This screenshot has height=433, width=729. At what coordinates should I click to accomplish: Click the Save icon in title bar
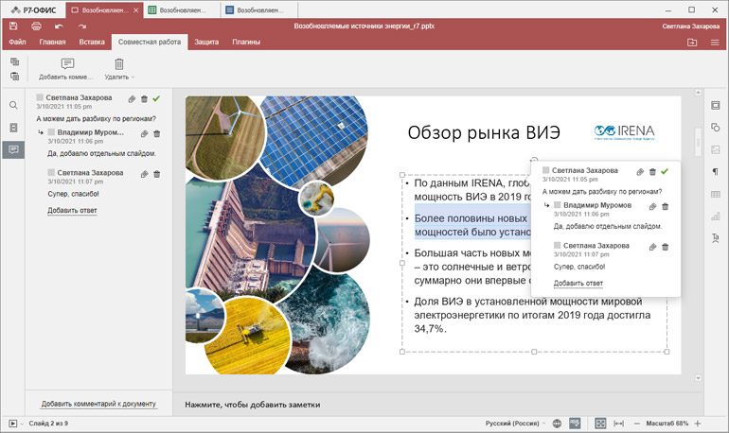(13, 26)
